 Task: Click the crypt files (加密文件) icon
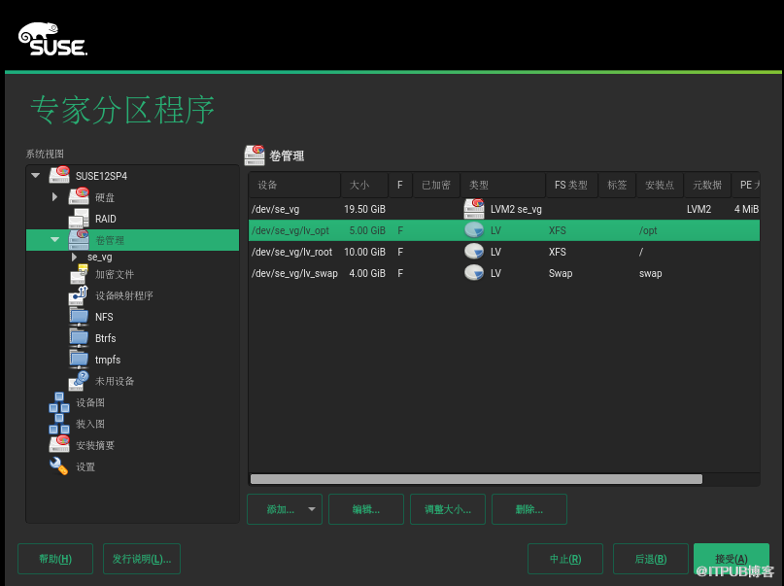coord(79,274)
